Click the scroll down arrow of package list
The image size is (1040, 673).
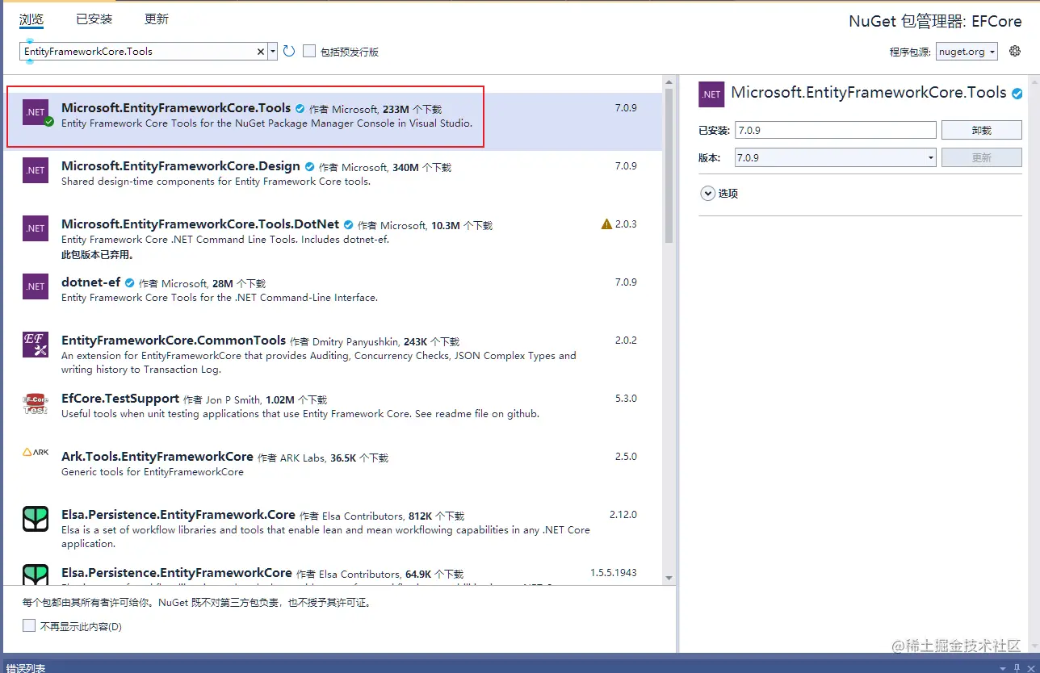click(669, 579)
